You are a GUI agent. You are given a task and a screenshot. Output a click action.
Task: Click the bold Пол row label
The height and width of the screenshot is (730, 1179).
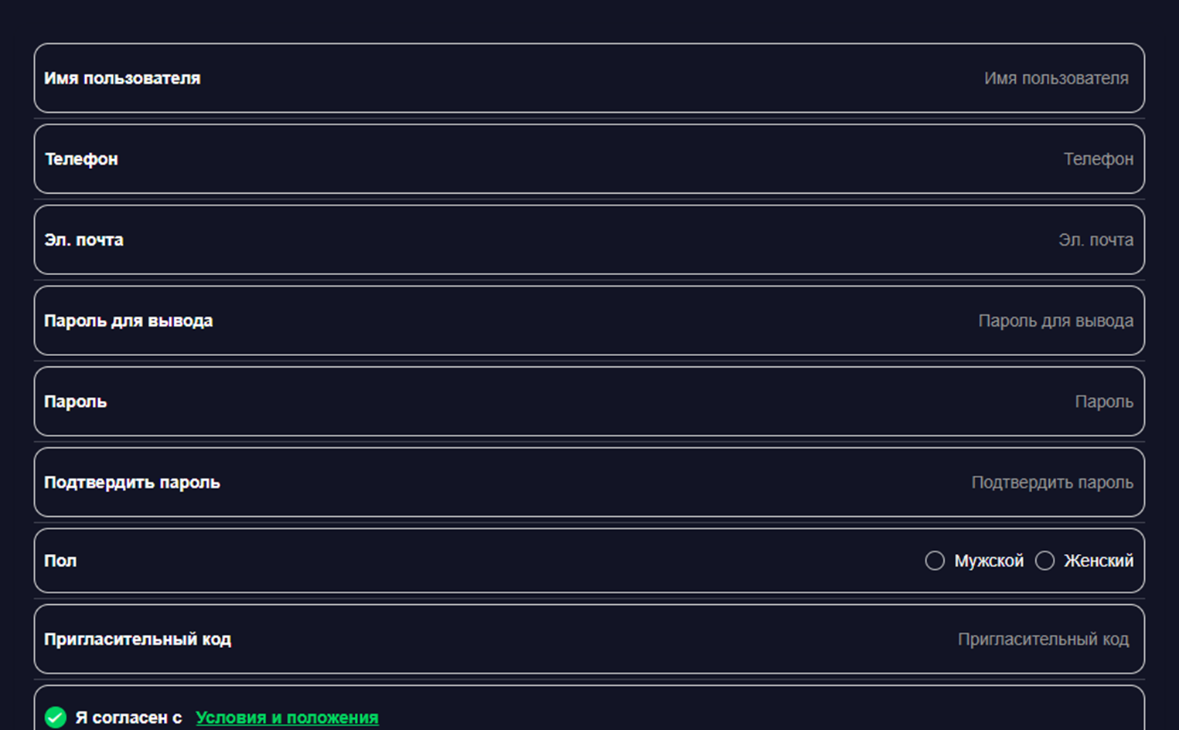60,561
